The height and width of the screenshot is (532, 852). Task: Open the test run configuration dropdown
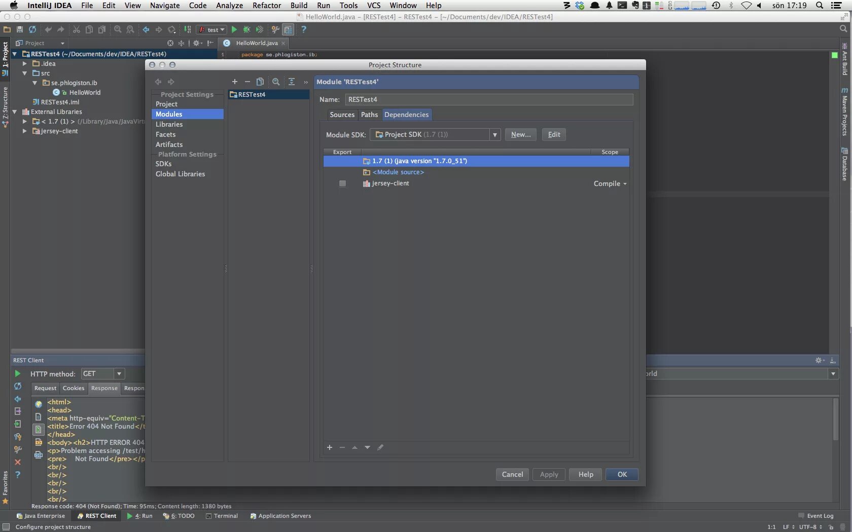point(211,30)
